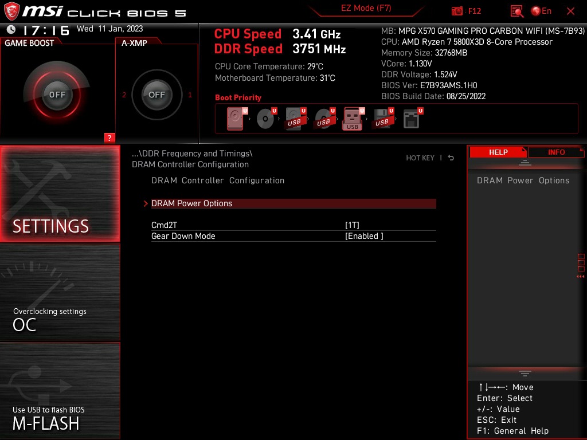Click the HOT KEY label
Viewport: 587px width, 440px height.
(x=420, y=158)
